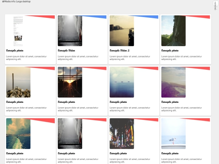Open the staircase thumbnail in Example Video card
Screen dimensions: 219x164
[x=70, y=31]
